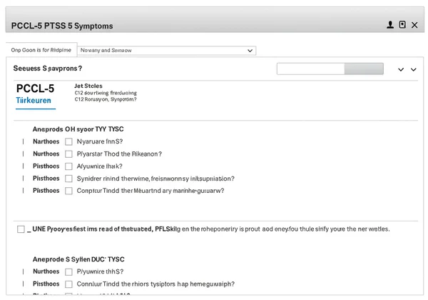Click the progress bar in the Seeuess header
The image size is (428, 300).
coord(330,69)
